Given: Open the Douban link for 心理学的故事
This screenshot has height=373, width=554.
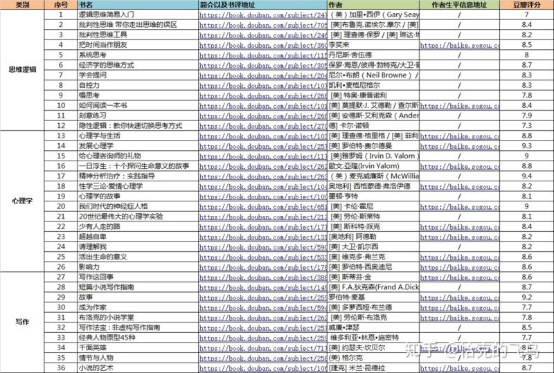Looking at the screenshot, I should coord(263,197).
